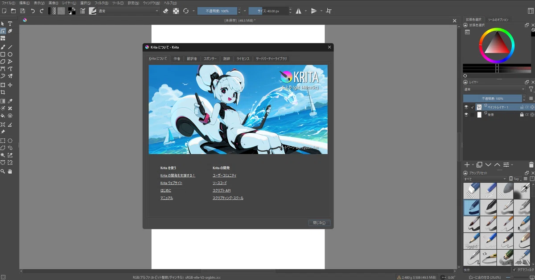The width and height of the screenshot is (535, 280).
Task: Select the Transform tool
Action: pyautogui.click(x=3, y=85)
